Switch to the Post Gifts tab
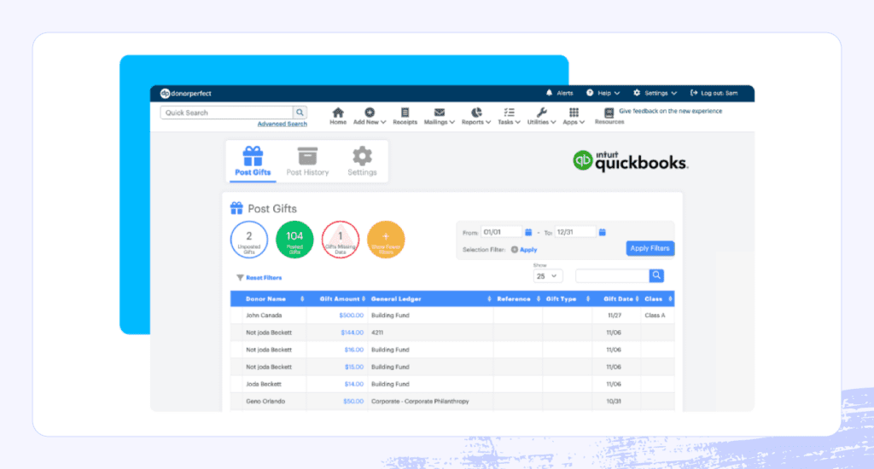Screen dimensions: 874x469 point(253,161)
